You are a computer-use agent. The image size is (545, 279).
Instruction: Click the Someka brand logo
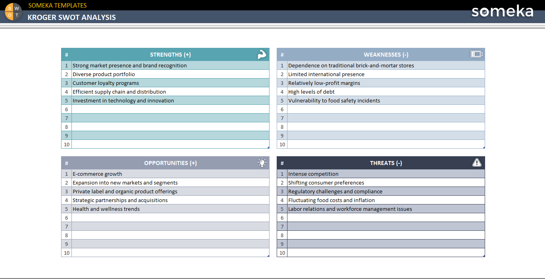pos(502,12)
